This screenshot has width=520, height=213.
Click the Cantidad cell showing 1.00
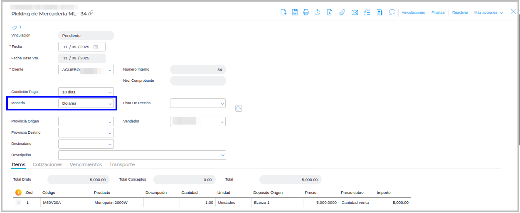197,203
